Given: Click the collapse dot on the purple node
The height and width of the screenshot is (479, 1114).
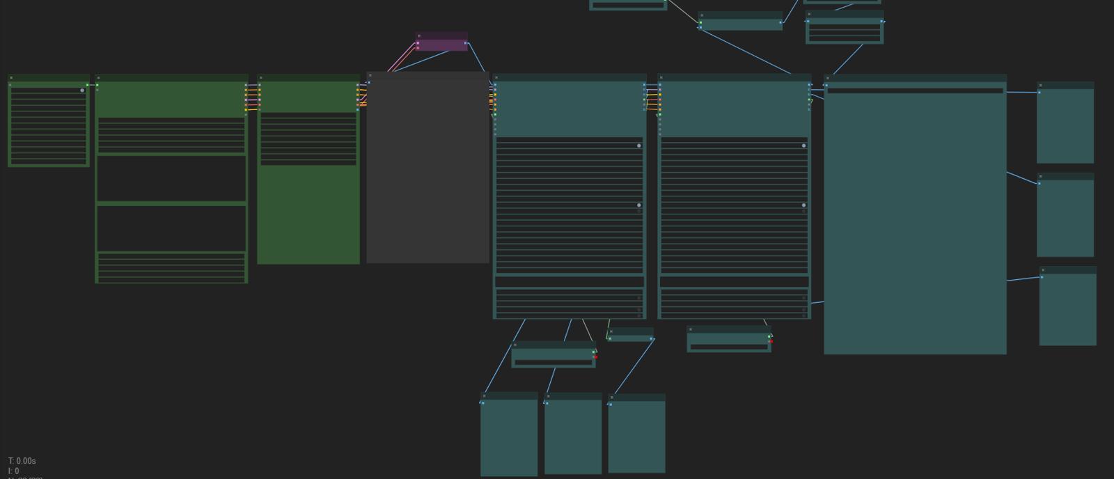Looking at the screenshot, I should (x=419, y=36).
